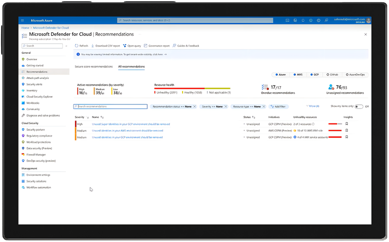The image size is (389, 242).
Task: Expand More (4) filters
Action: point(313,106)
